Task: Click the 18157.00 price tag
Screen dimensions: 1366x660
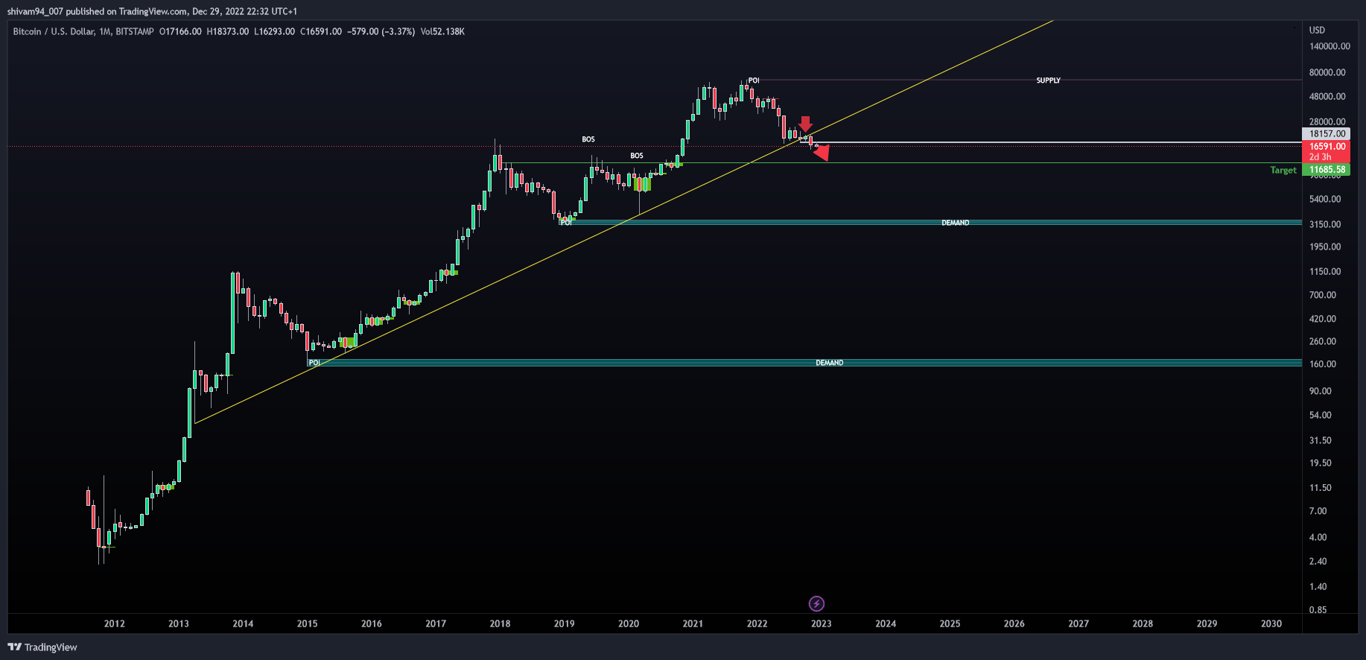Action: click(x=1327, y=134)
